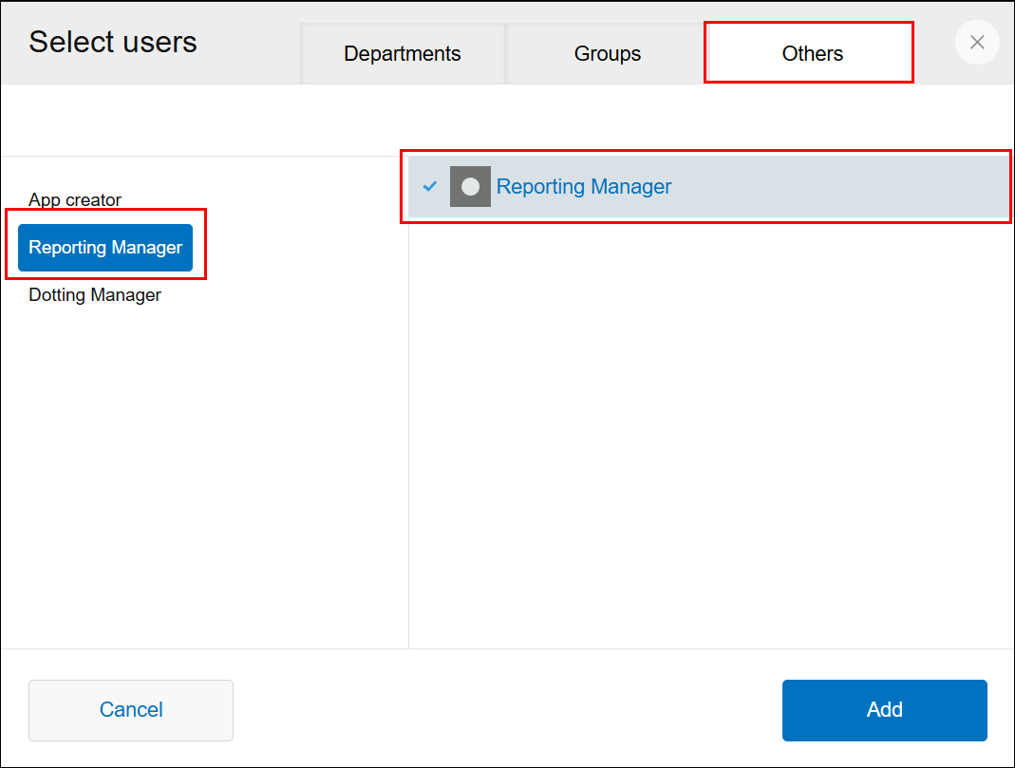Click the dark circle avatar placeholder
The image size is (1015, 768).
click(x=470, y=186)
